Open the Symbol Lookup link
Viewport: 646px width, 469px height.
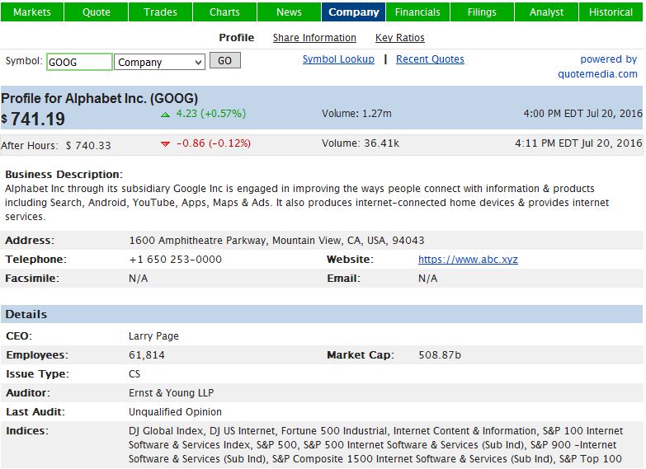pyautogui.click(x=338, y=59)
